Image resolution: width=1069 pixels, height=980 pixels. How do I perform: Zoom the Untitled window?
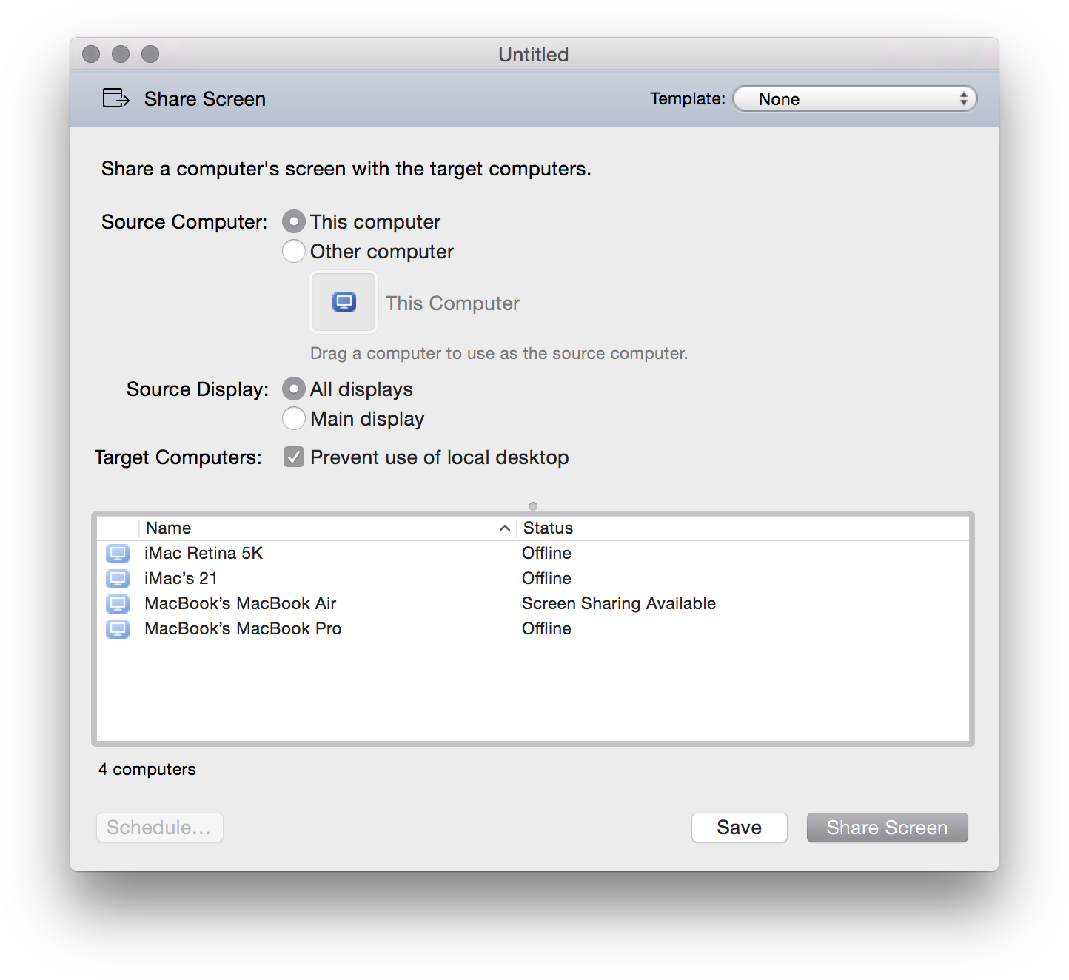[x=150, y=54]
